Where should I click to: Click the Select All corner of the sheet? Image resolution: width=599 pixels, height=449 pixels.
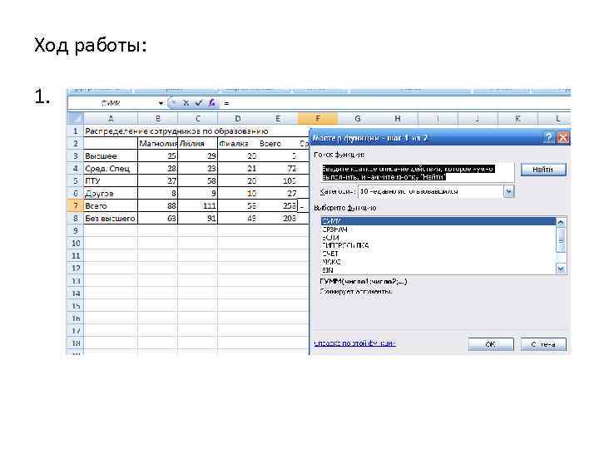click(75, 118)
